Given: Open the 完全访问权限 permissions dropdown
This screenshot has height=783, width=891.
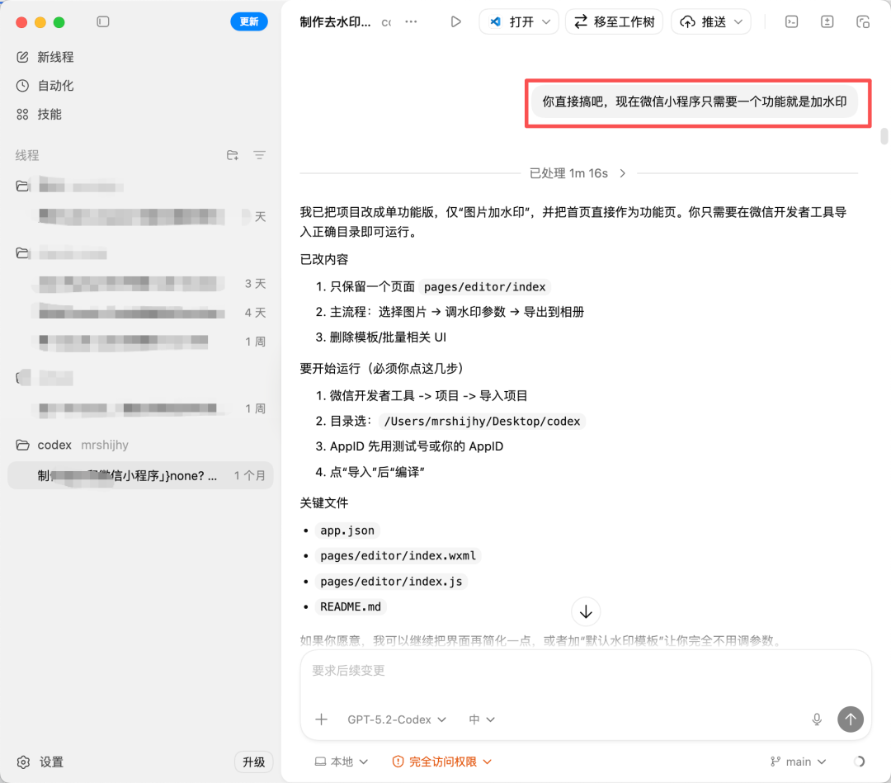Looking at the screenshot, I should click(441, 762).
